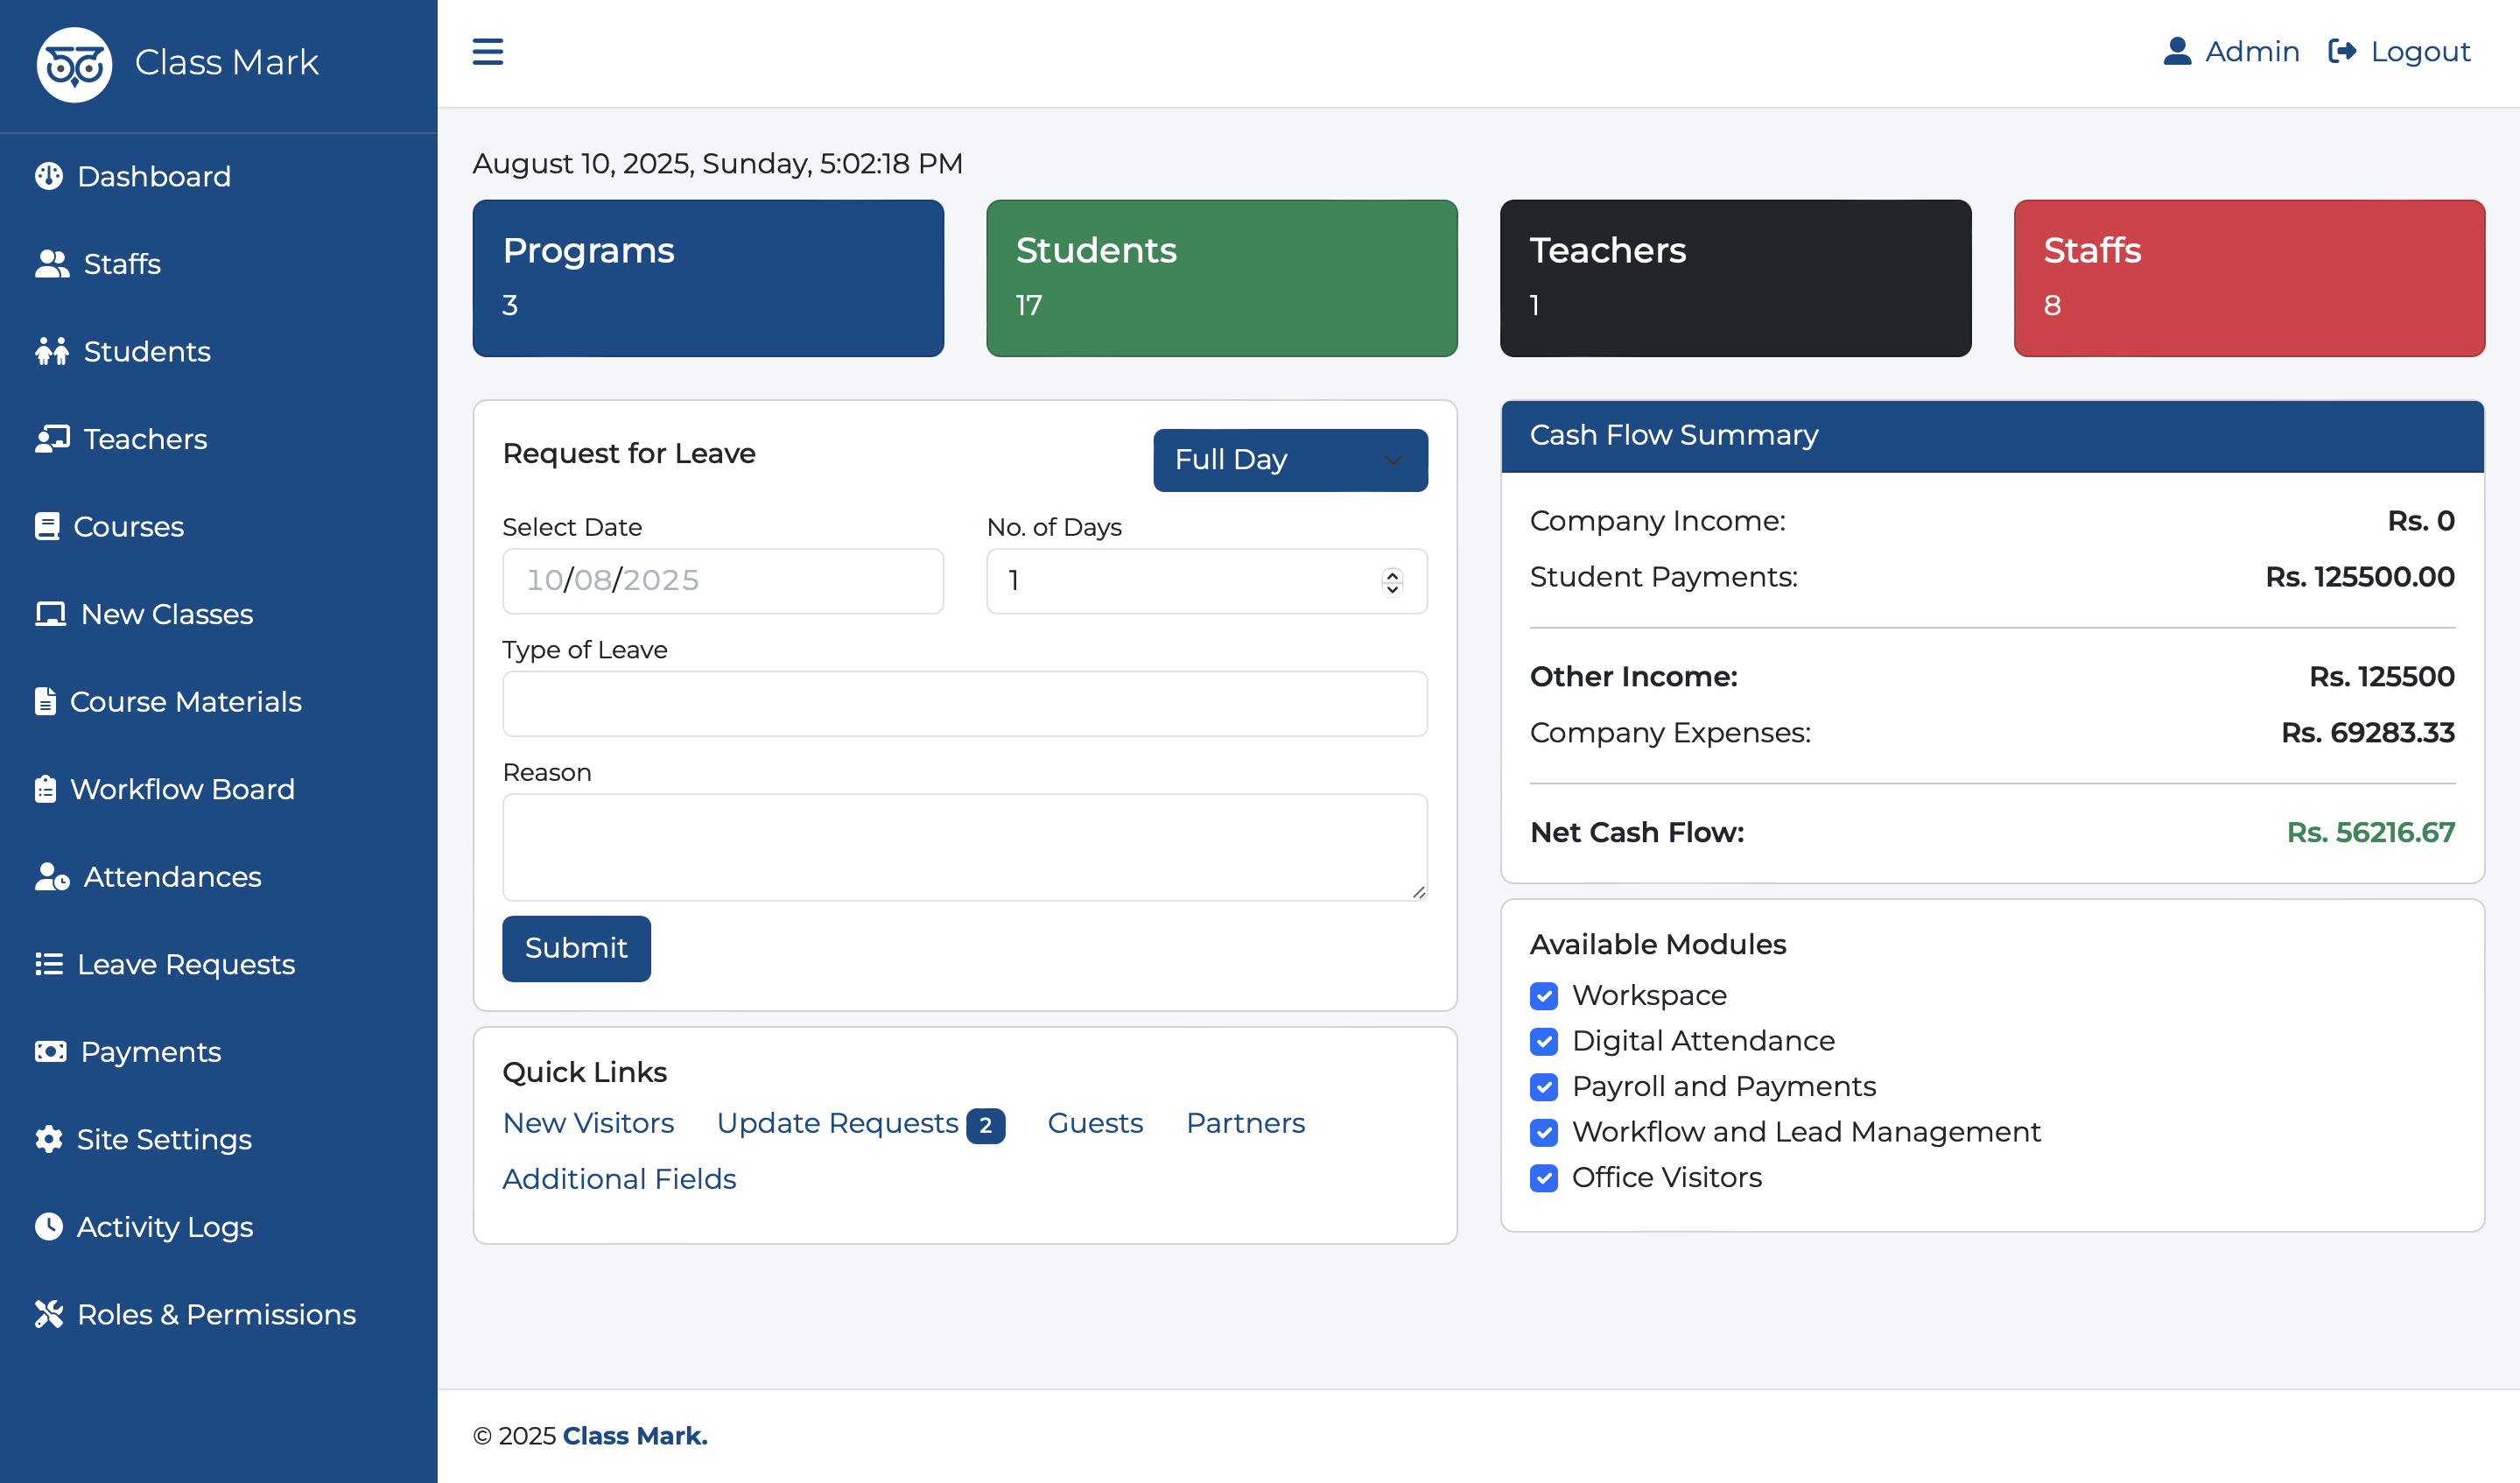
Task: Click the Activity Logs clock icon
Action: 48,1226
